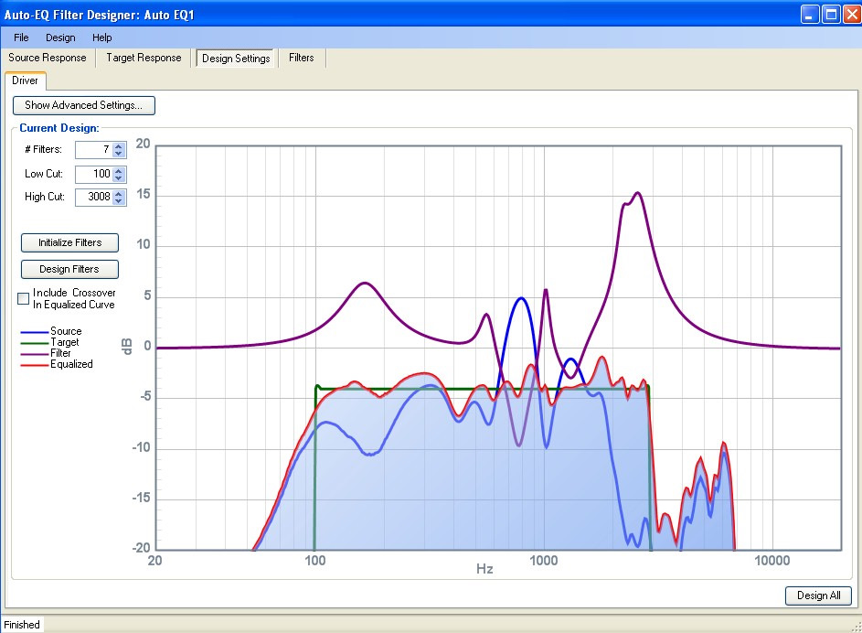Switch to the Source Response tab
Viewport: 862px width, 633px height.
tap(48, 58)
